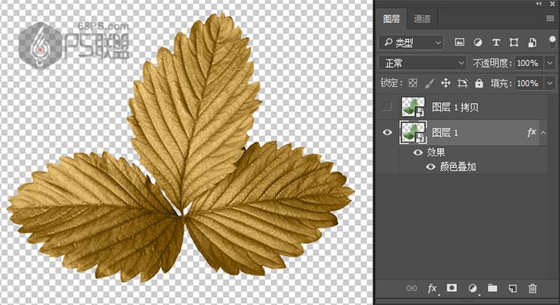
Task: Filter layers by pixel layer icon
Action: [x=459, y=43]
